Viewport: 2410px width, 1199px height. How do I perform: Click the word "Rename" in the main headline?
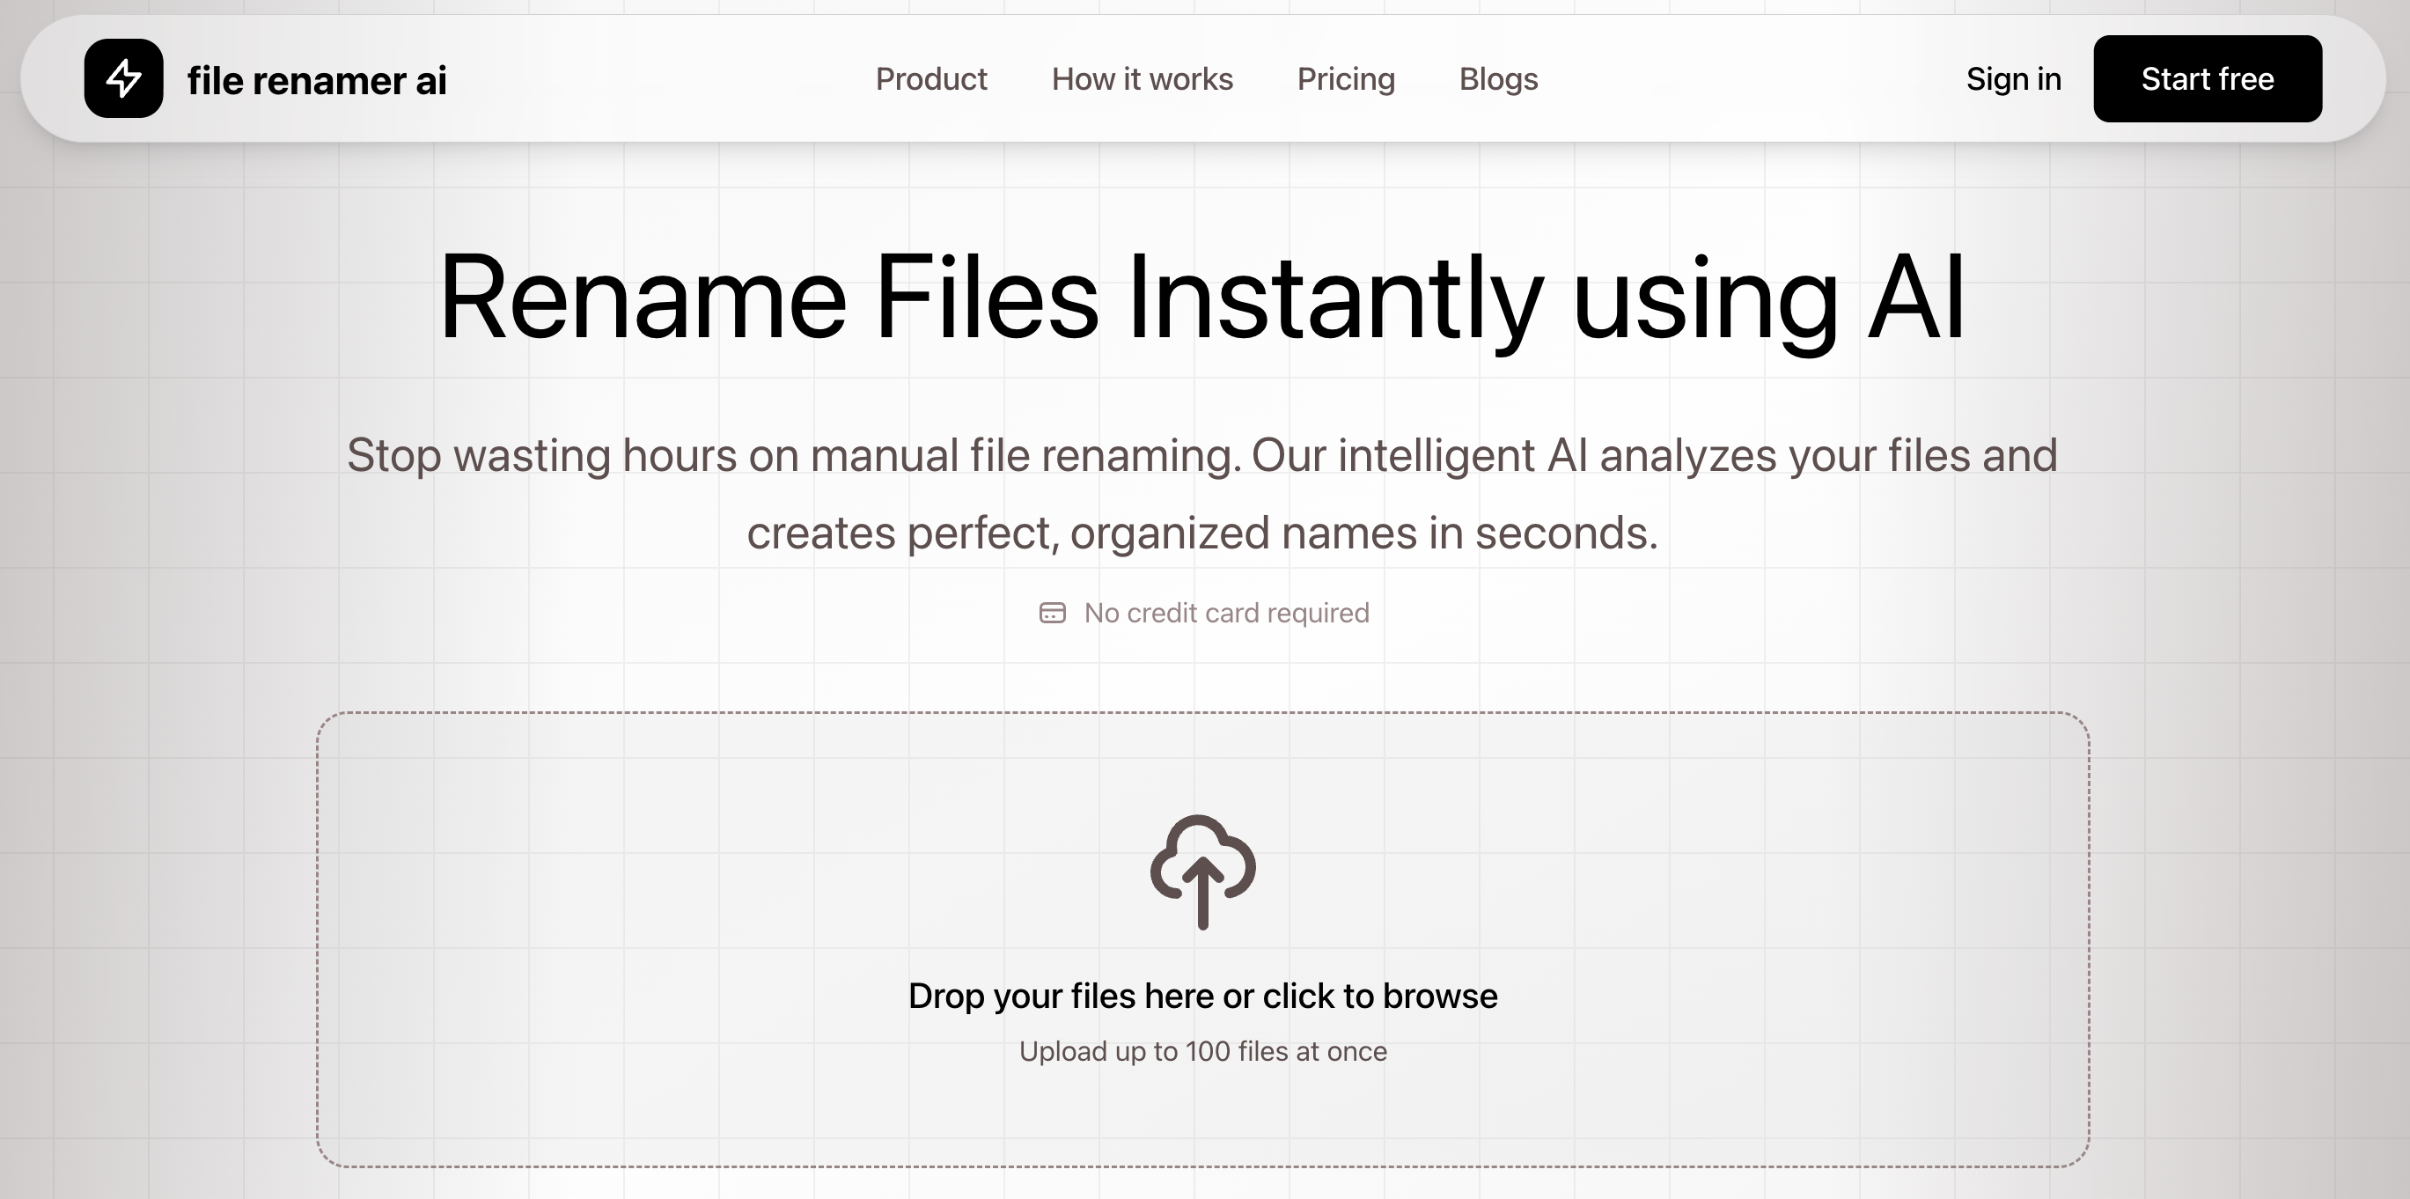643,298
